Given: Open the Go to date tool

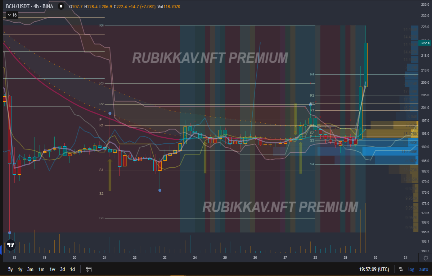Looking at the screenshot, I should [x=89, y=269].
